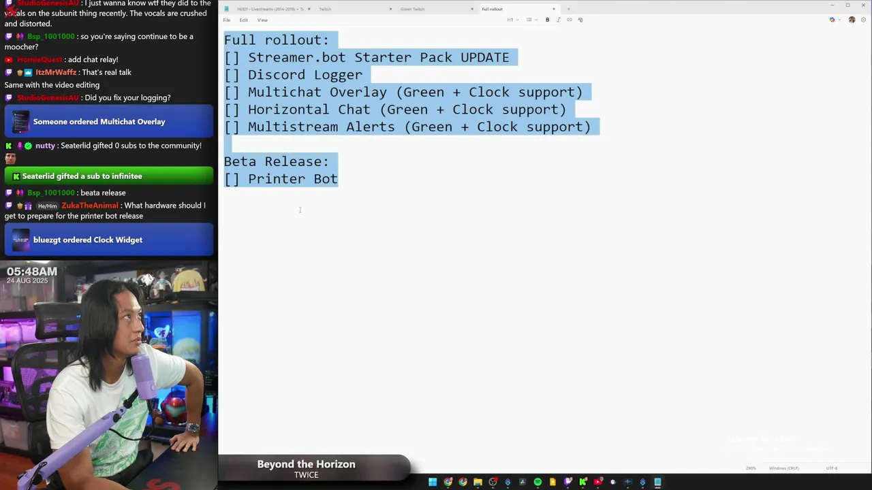Open the Edit menu
Screen dimensions: 872x490
pyautogui.click(x=243, y=20)
